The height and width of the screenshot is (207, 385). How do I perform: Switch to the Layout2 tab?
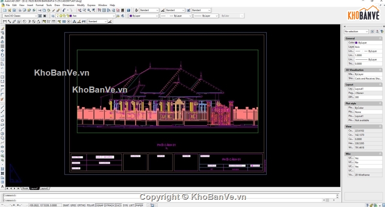click(45, 188)
